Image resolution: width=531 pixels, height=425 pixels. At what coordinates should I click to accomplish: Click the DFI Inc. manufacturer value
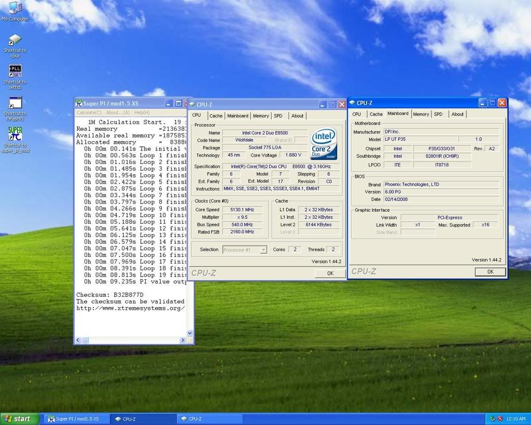click(441, 131)
